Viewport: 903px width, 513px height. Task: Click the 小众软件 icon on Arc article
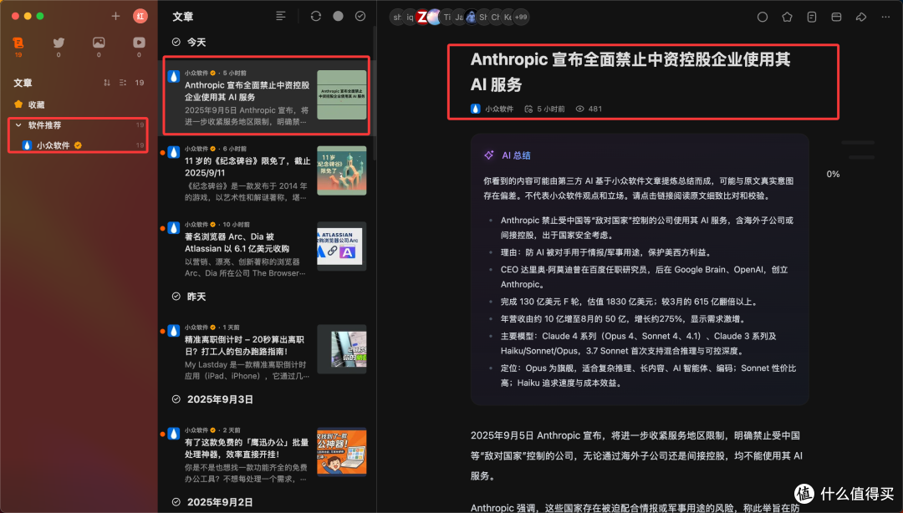pos(173,229)
